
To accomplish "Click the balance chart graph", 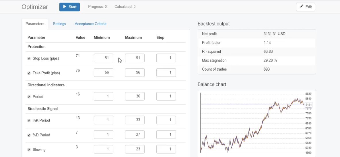I will pos(252,123).
